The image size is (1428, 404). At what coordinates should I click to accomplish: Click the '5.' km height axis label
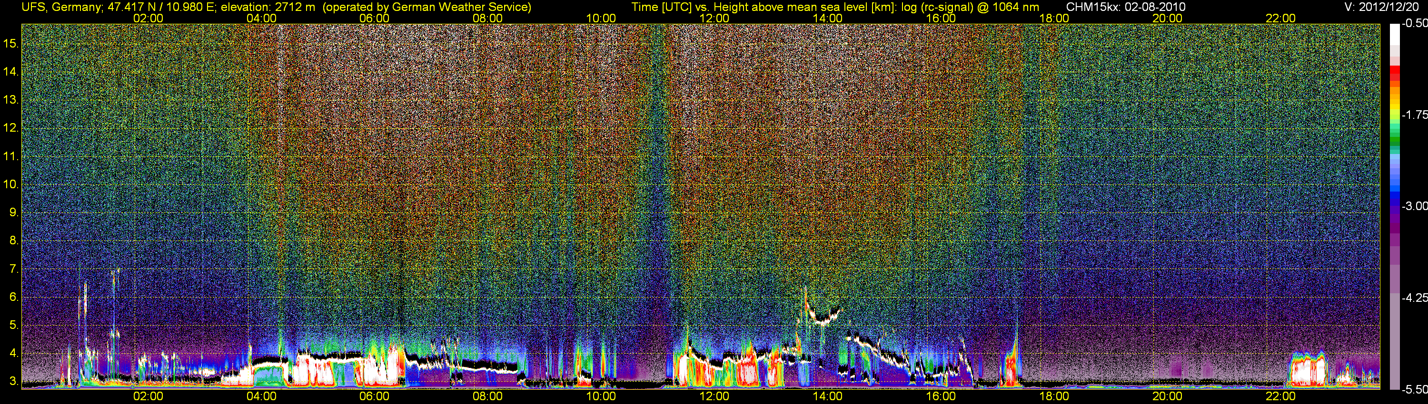[x=14, y=326]
